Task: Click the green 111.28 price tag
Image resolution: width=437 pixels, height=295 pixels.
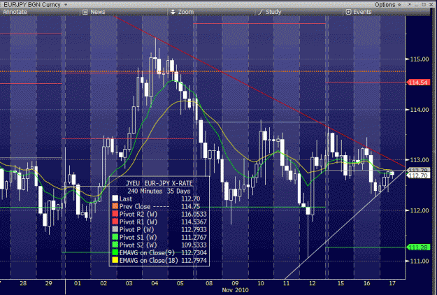Action: pyautogui.click(x=418, y=247)
